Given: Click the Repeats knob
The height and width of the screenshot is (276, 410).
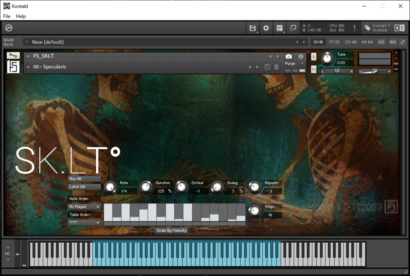Looking at the screenshot, I should click(255, 187).
